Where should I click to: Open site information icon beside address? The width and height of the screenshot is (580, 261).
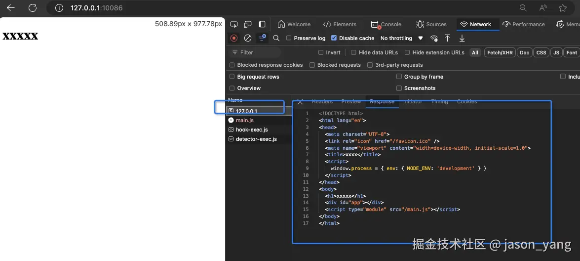59,8
